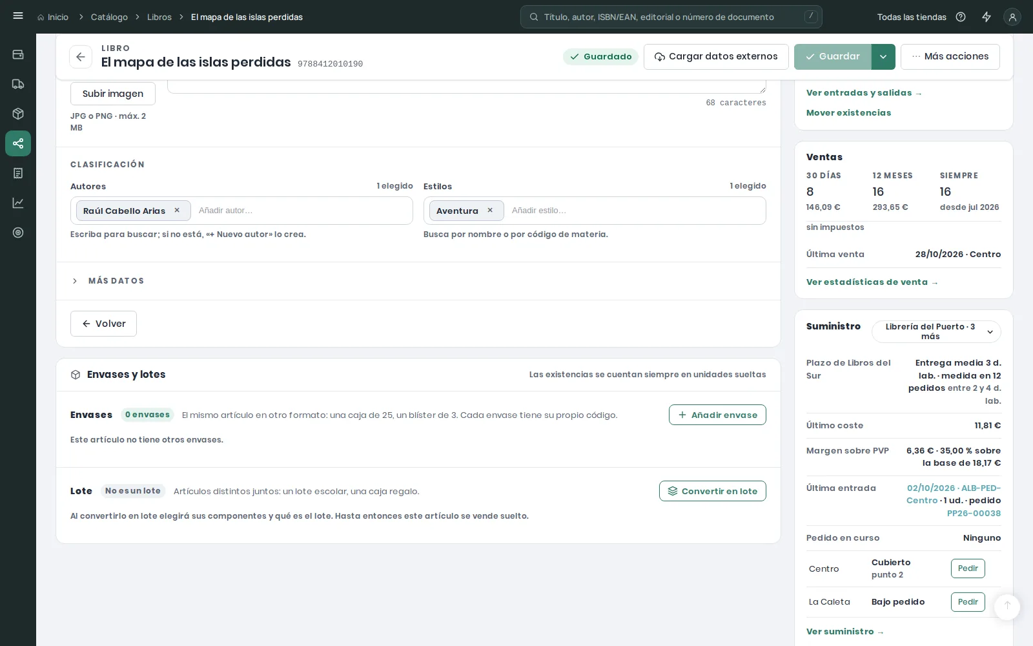
Task: Click the help question mark icon
Action: tap(961, 17)
